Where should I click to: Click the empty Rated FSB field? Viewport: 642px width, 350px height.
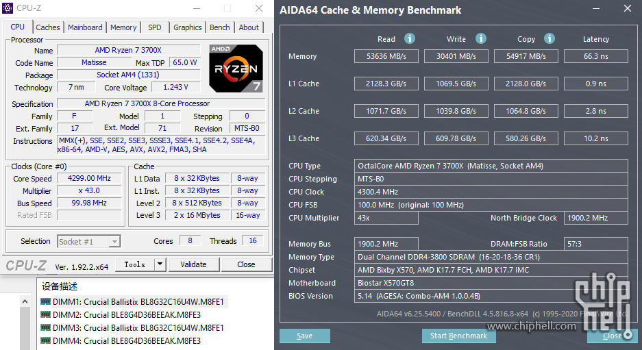(89, 215)
